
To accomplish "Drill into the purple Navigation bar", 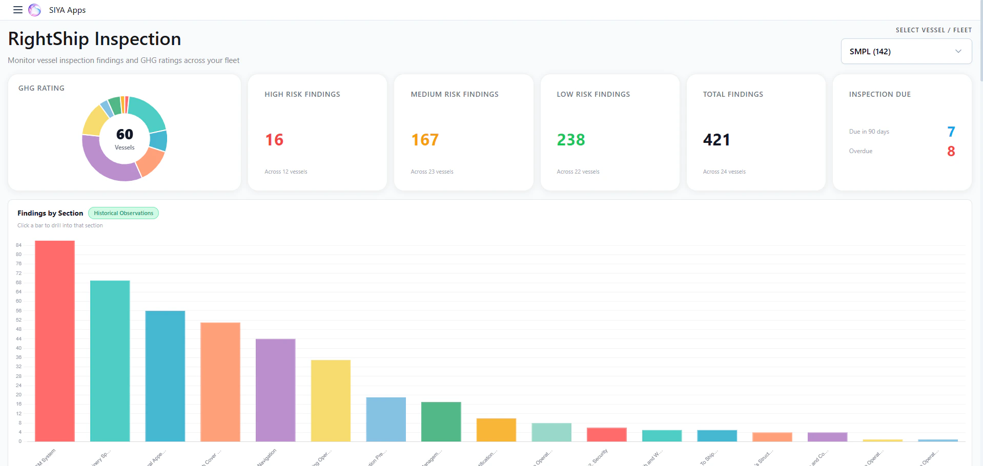I will click(276, 390).
